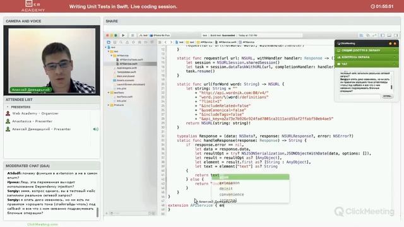Open the Breakpoint navigator icon
Viewport: 404px width, 227px height.
pos(146,42)
